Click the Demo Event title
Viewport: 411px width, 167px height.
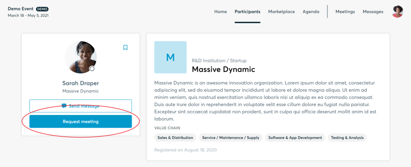tap(21, 9)
